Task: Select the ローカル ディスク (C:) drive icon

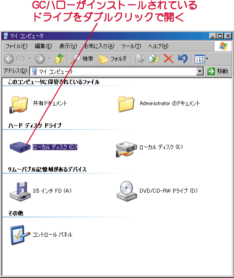Action: click(20, 147)
